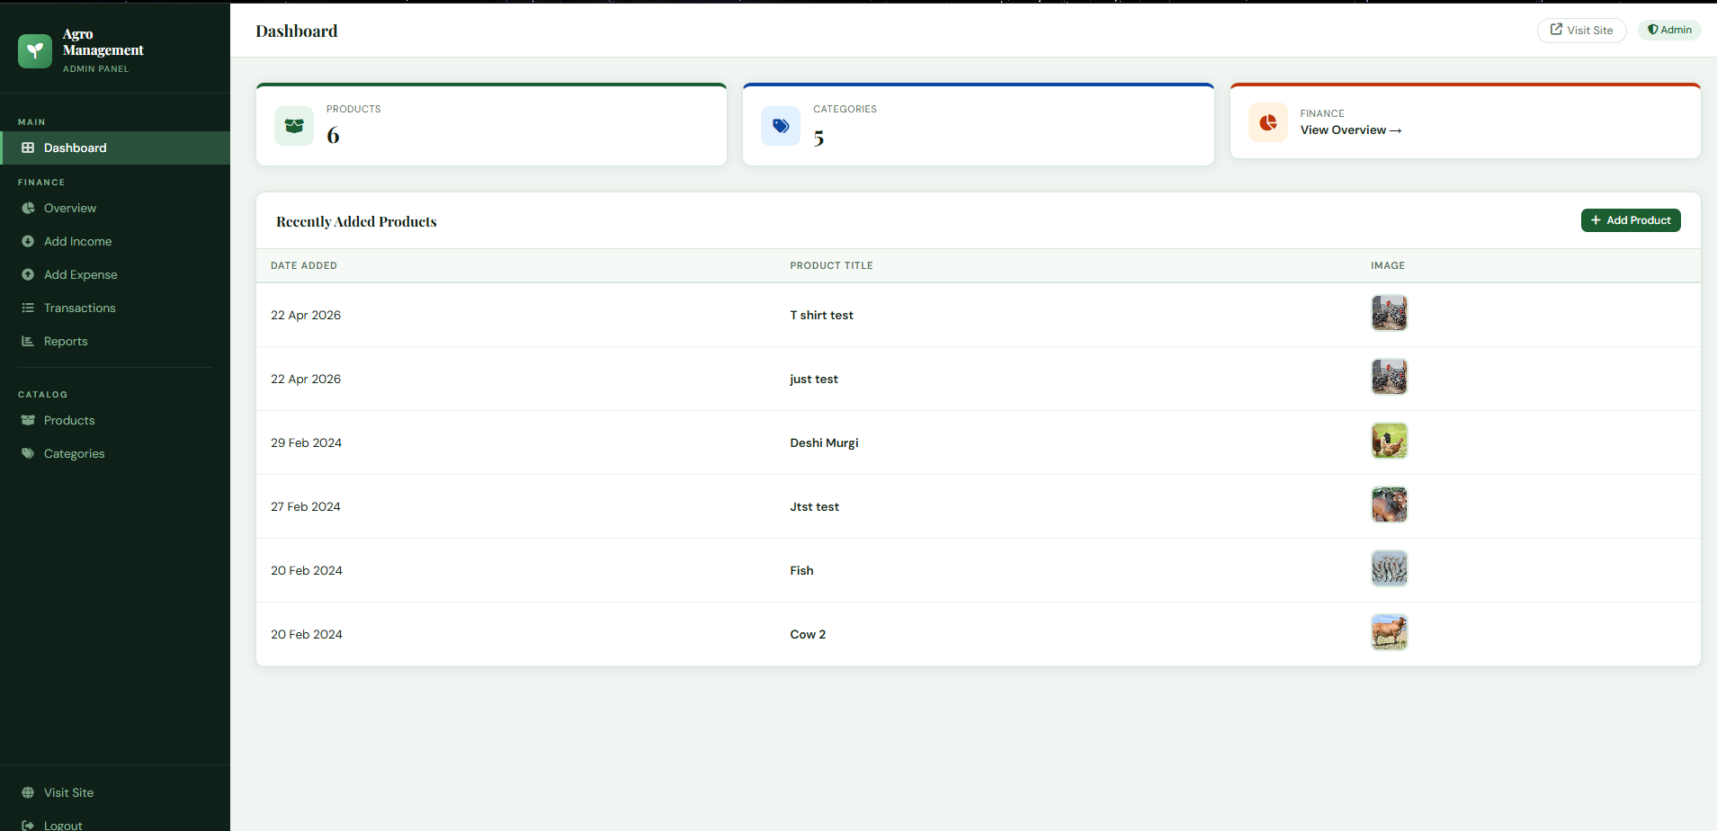Click the 'Dashboard' page title
The height and width of the screenshot is (831, 1717).
pos(297,31)
